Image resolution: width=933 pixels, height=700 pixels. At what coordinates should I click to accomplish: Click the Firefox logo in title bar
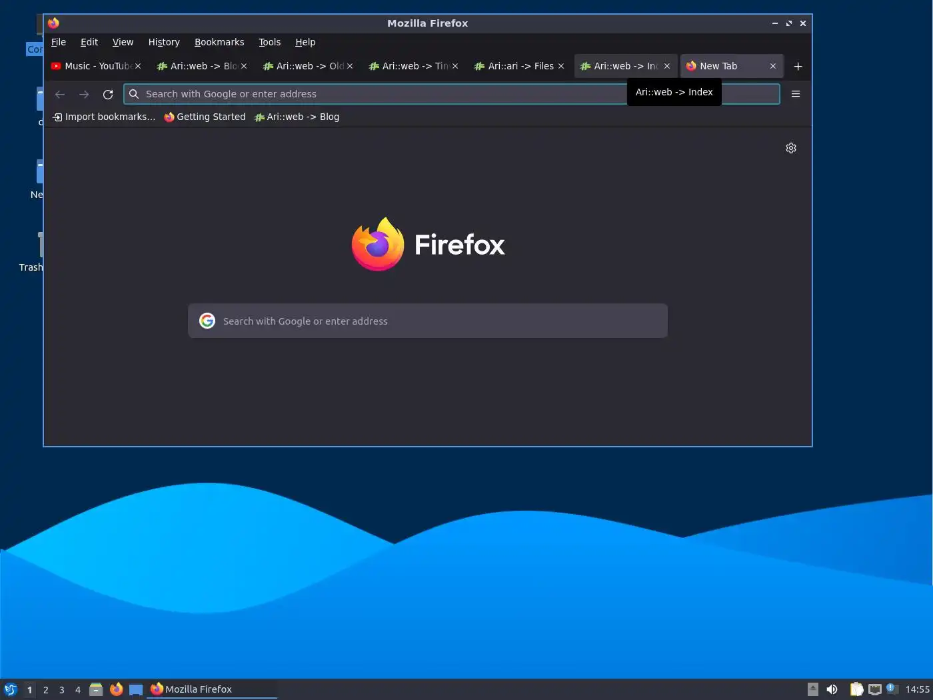pos(53,23)
